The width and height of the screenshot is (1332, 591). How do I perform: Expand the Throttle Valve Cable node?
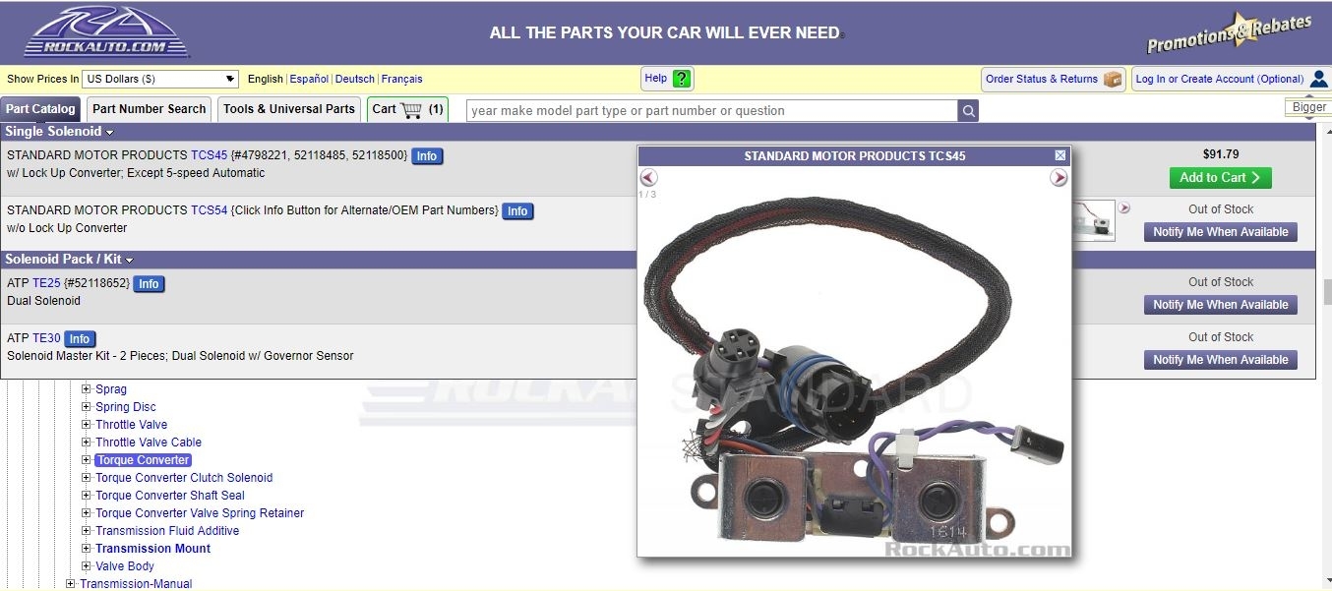click(87, 443)
